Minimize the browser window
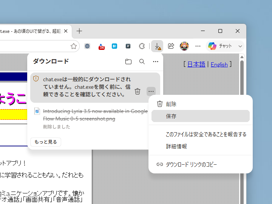Viewport: 272px width, 204px height. pos(203,31)
